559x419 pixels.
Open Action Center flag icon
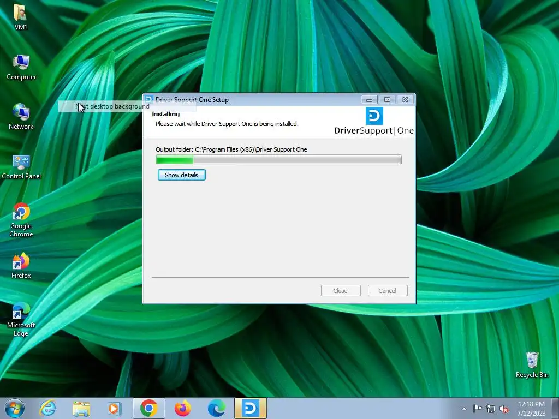click(x=477, y=409)
